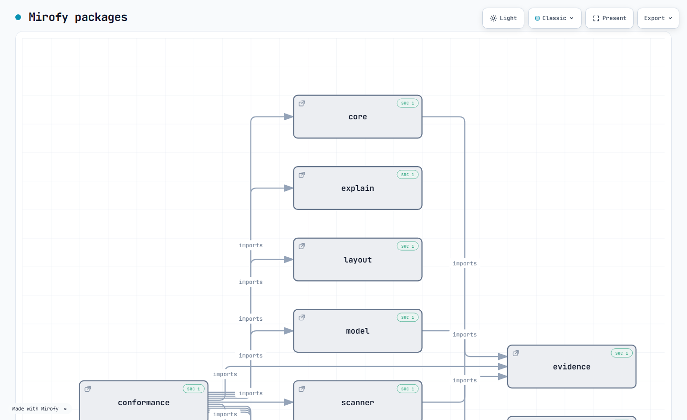Click the SRC 1 badge on model

407,317
